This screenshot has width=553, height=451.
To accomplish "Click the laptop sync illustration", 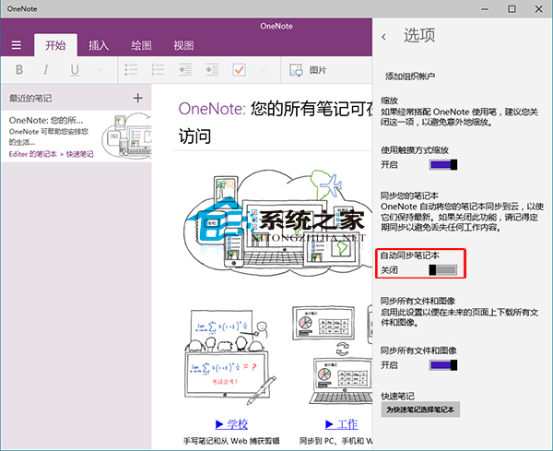I will [332, 355].
